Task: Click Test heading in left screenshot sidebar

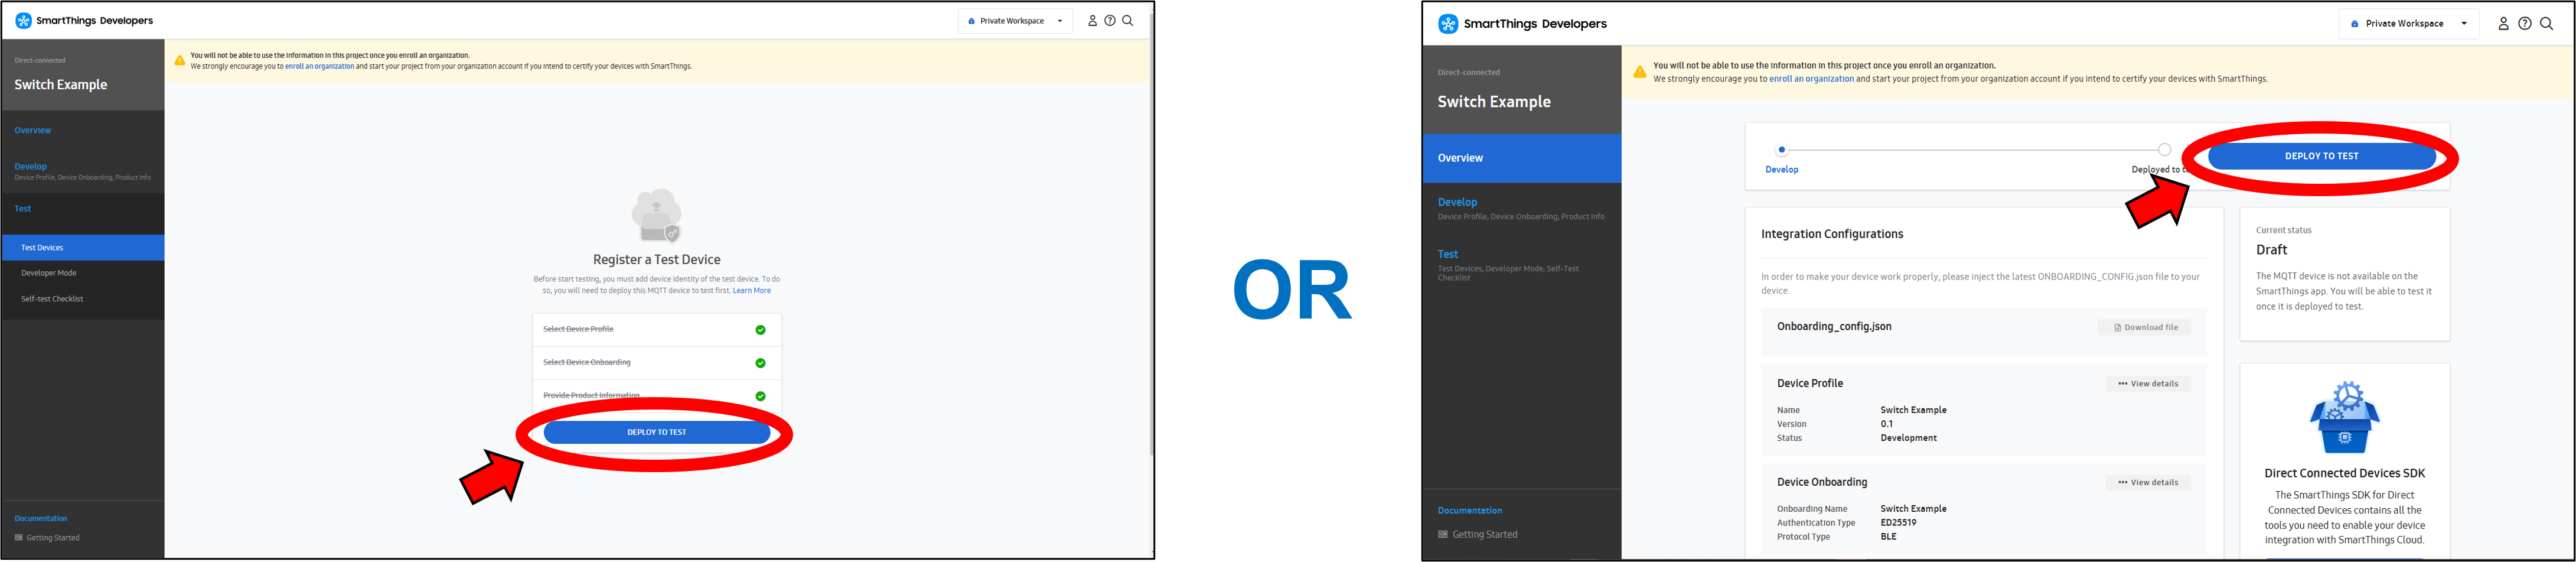Action: point(23,209)
